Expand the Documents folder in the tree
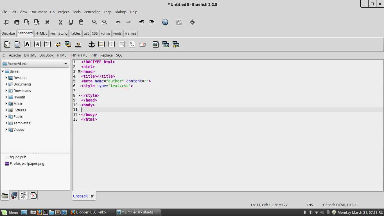Viewport: 384px width, 216px height. pos(6,84)
